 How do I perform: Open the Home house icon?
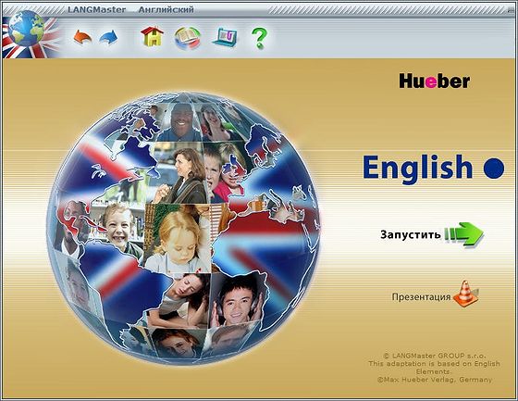tap(152, 36)
